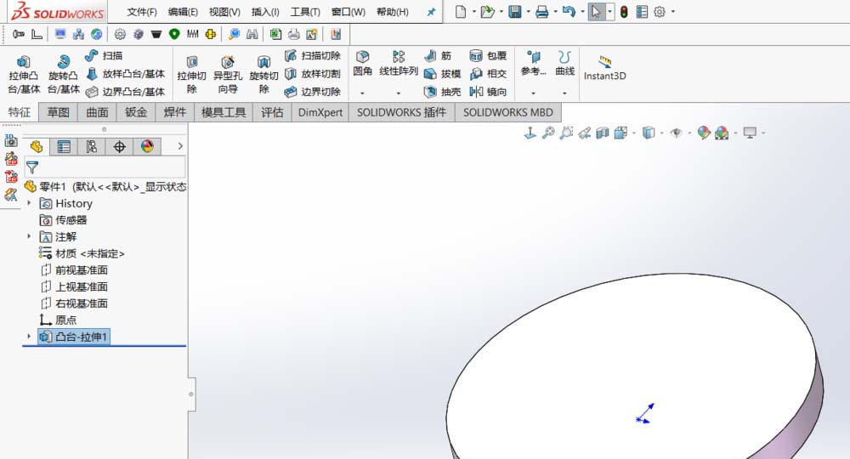This screenshot has width=850, height=459.
Task: Open the 编辑(E) menu
Action: pyautogui.click(x=183, y=11)
